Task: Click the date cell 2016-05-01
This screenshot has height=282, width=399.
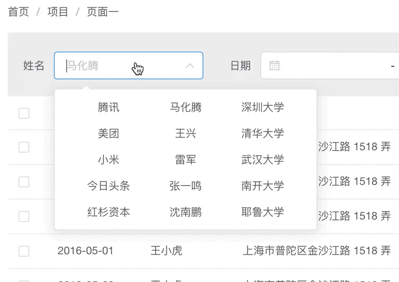Action: 85,251
